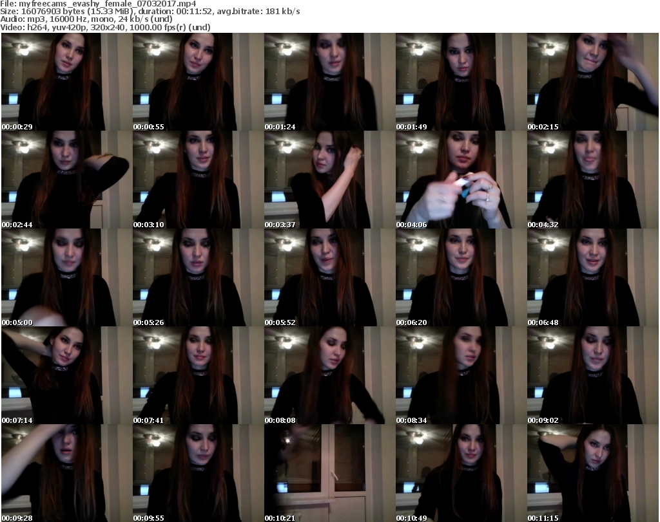This screenshot has width=660, height=522.
Task: Select the last frame at 00:11:15
Action: click(593, 473)
